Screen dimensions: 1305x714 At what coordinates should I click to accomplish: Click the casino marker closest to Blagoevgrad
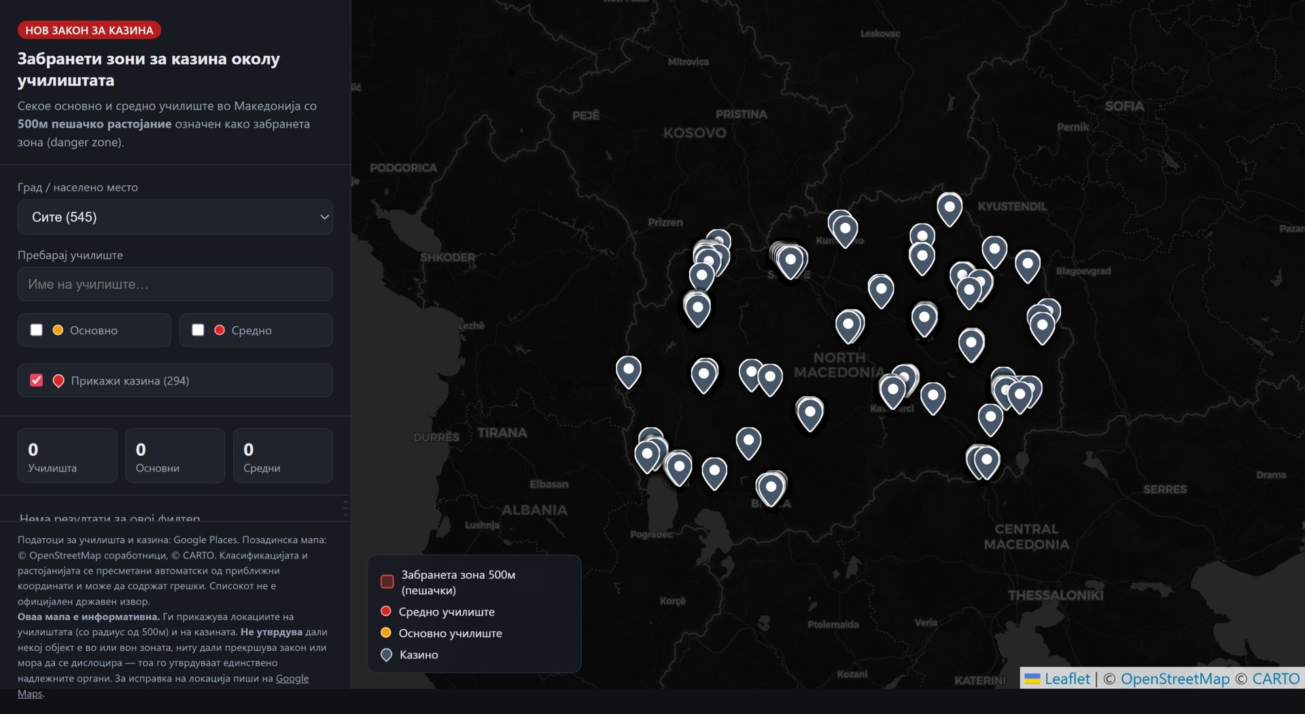click(1028, 266)
